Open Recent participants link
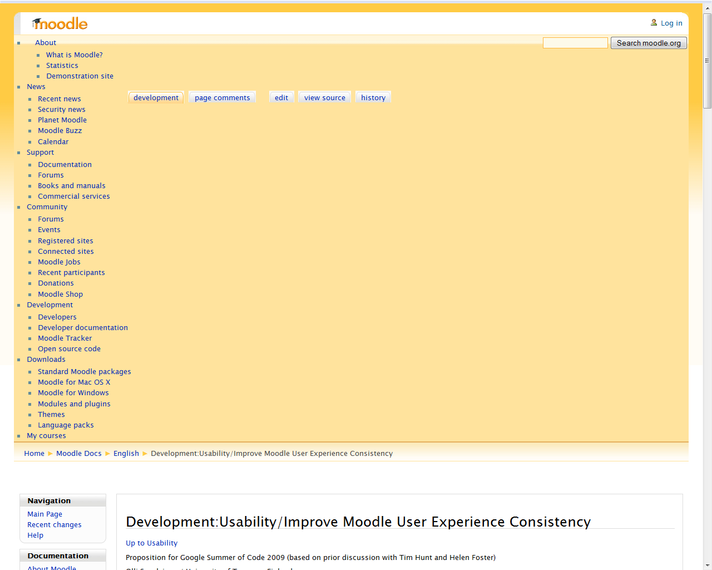Viewport: 712px width, 570px height. pos(71,273)
